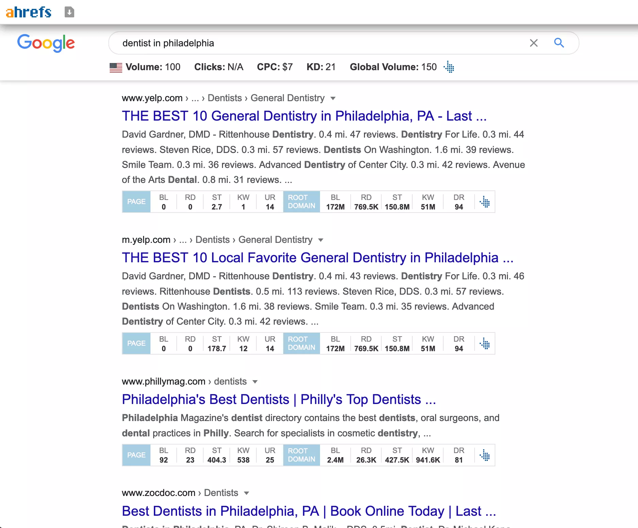
Task: Select ROOT DOMAIN metrics on the phillymag result
Action: pyautogui.click(x=301, y=455)
